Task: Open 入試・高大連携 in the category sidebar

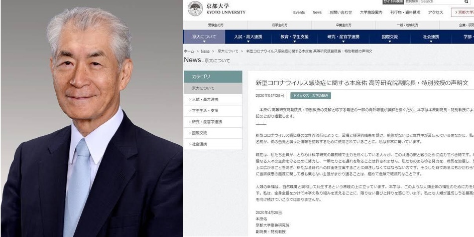Action: (213, 100)
